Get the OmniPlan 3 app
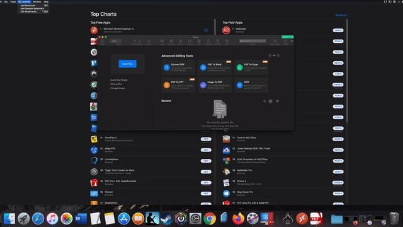Image resolution: width=403 pixels, height=227 pixels. (x=206, y=139)
